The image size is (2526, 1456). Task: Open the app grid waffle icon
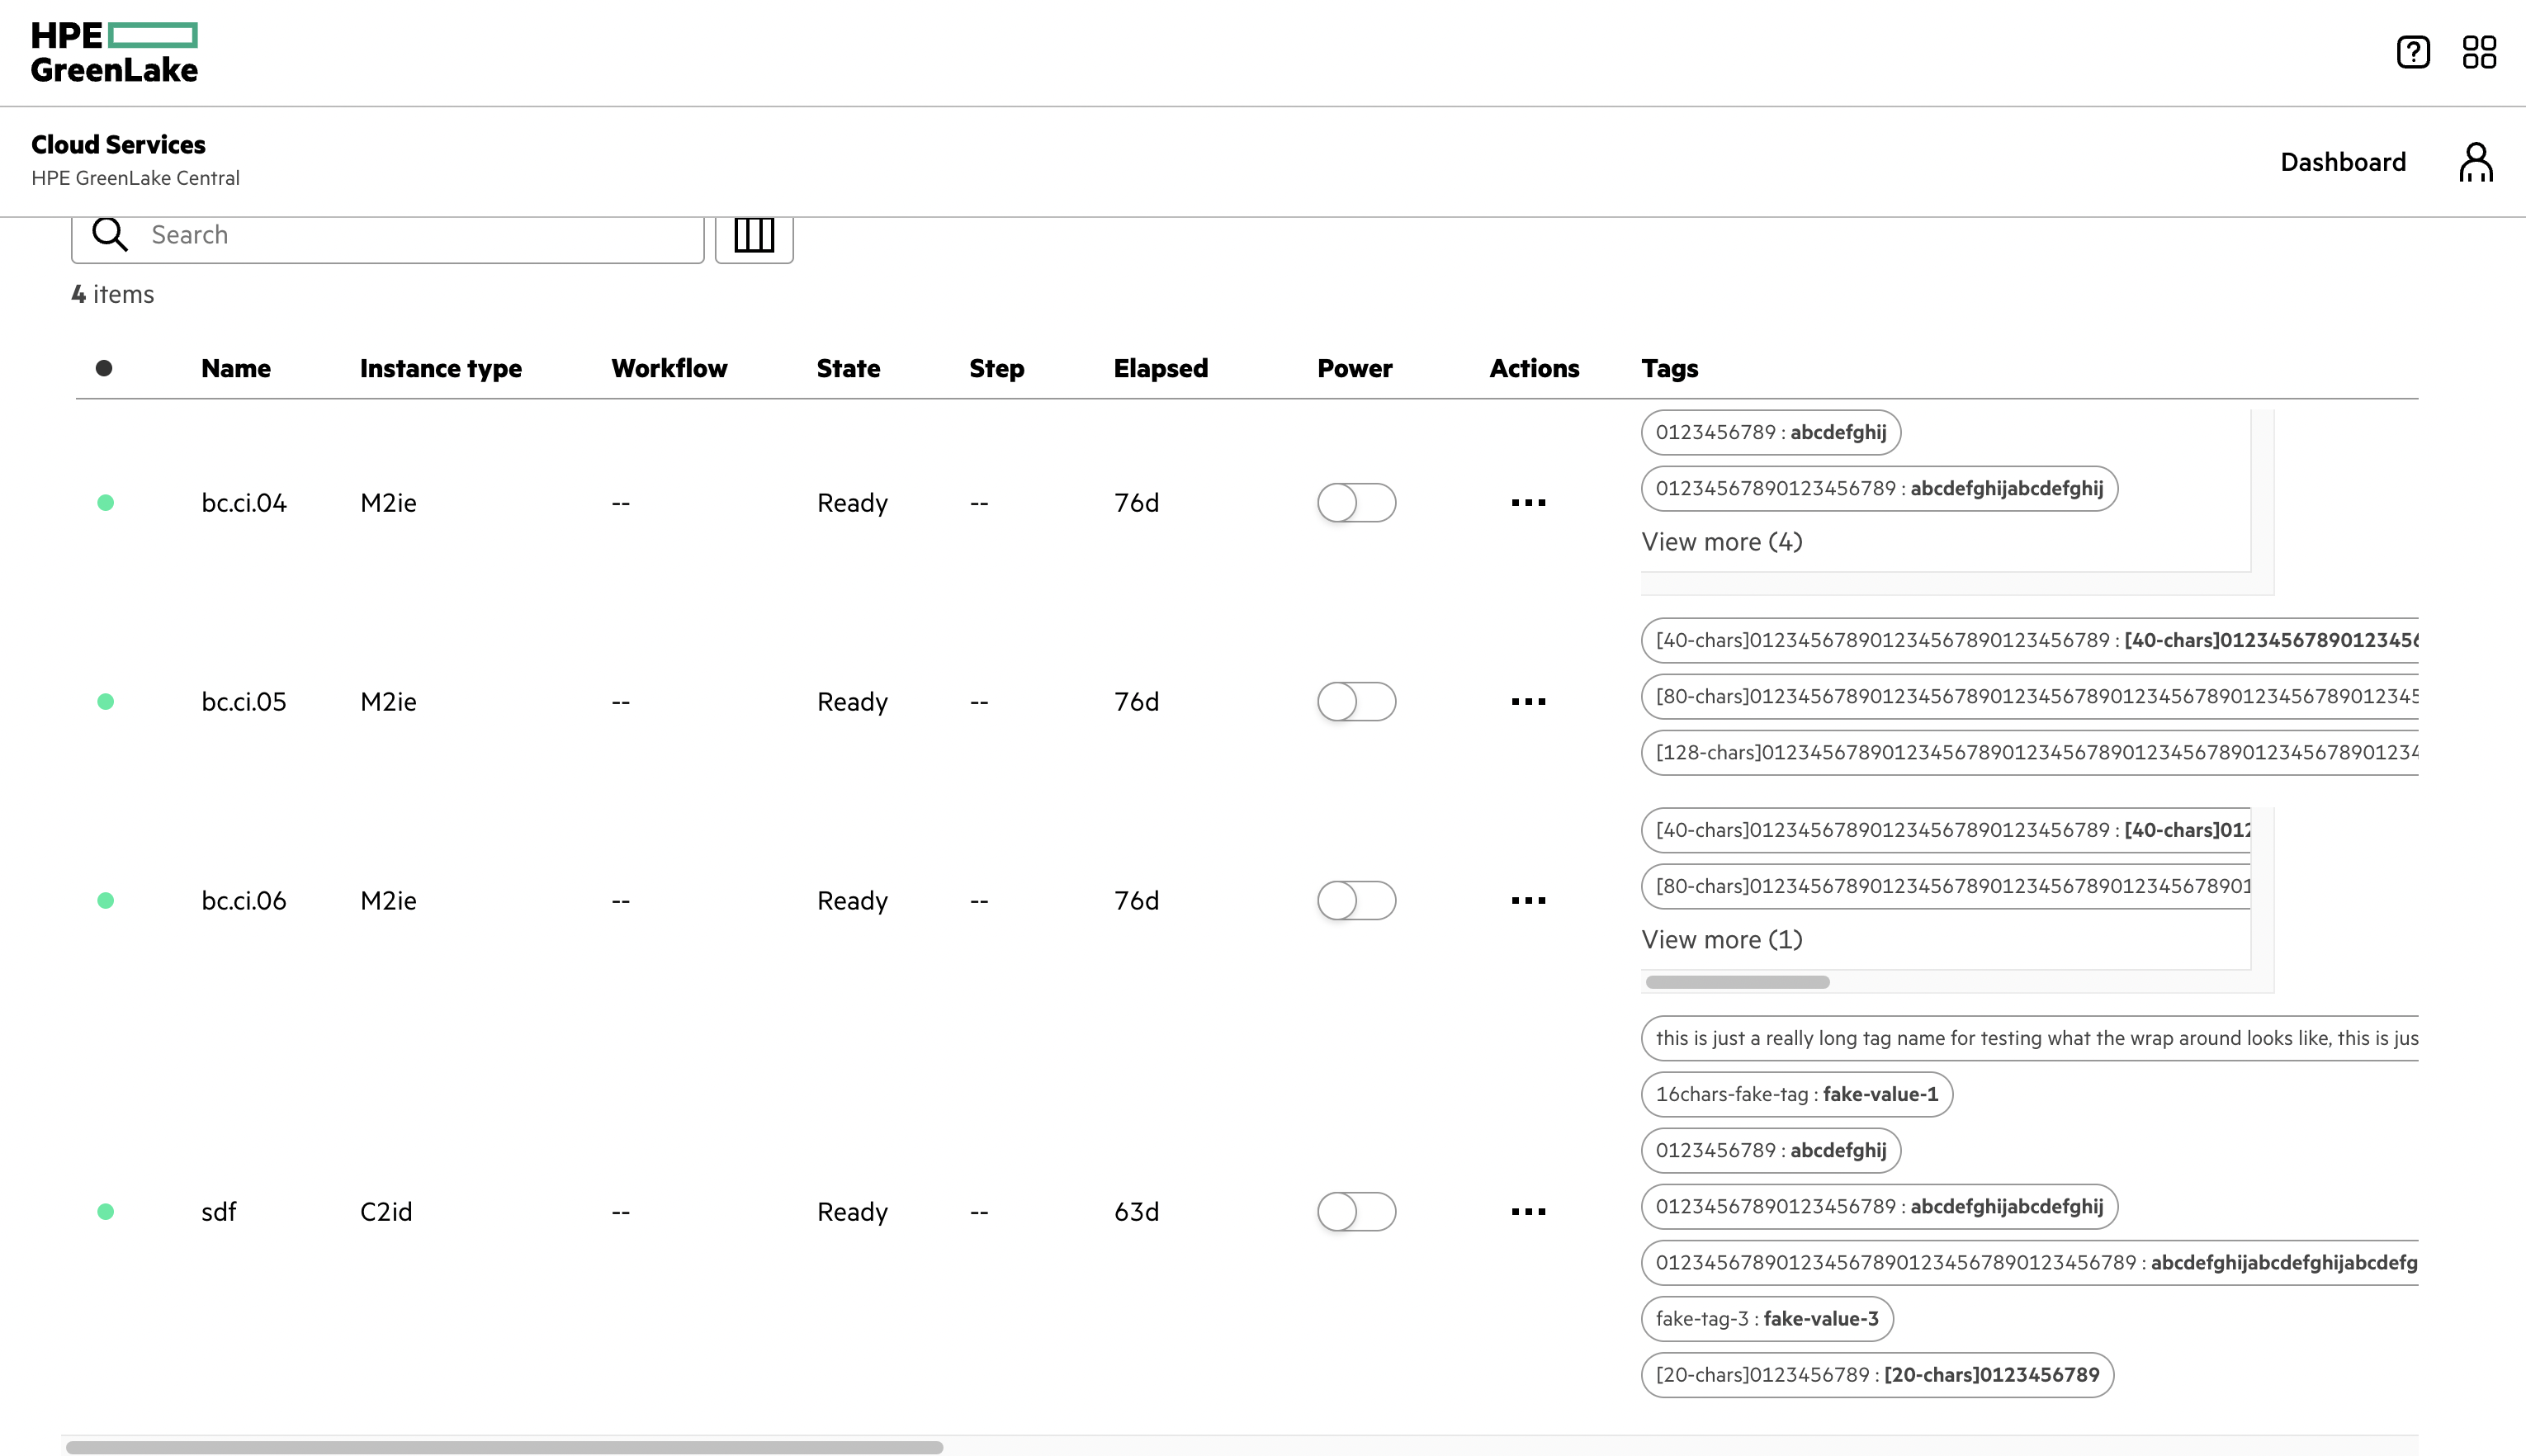click(x=2480, y=51)
